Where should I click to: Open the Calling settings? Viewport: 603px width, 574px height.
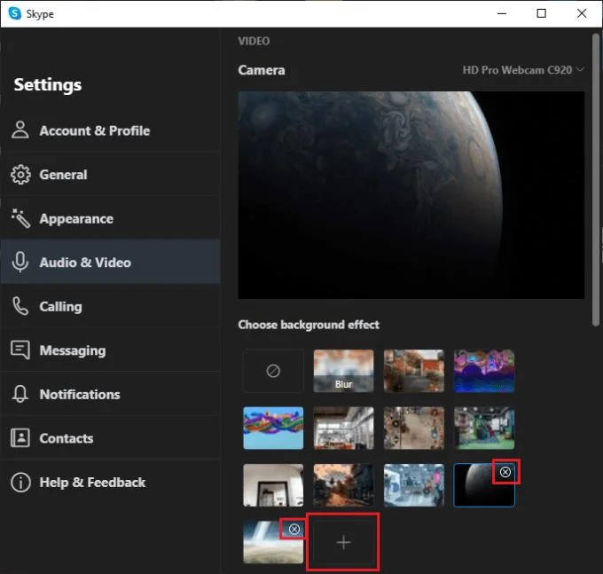tap(111, 306)
